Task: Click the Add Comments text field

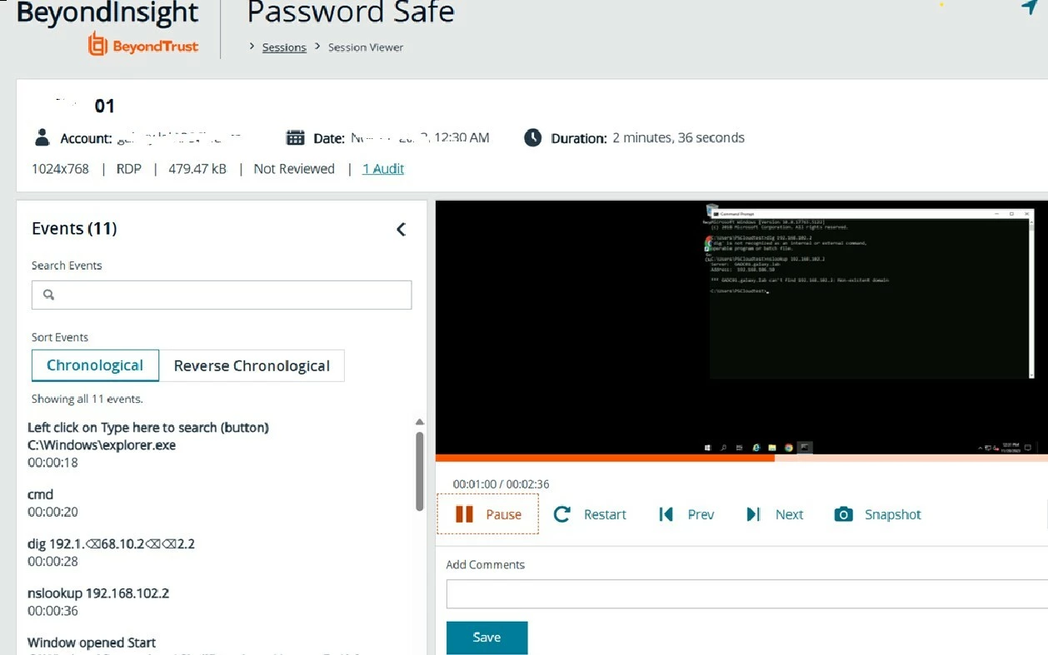Action: click(x=746, y=594)
